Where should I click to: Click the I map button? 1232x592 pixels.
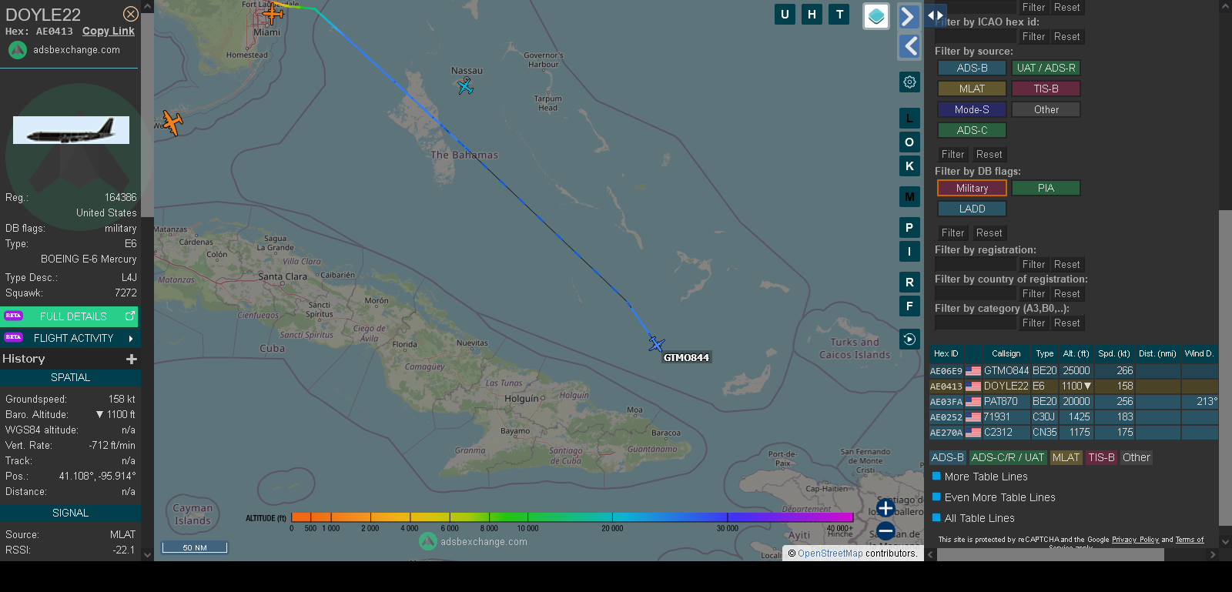tap(909, 252)
